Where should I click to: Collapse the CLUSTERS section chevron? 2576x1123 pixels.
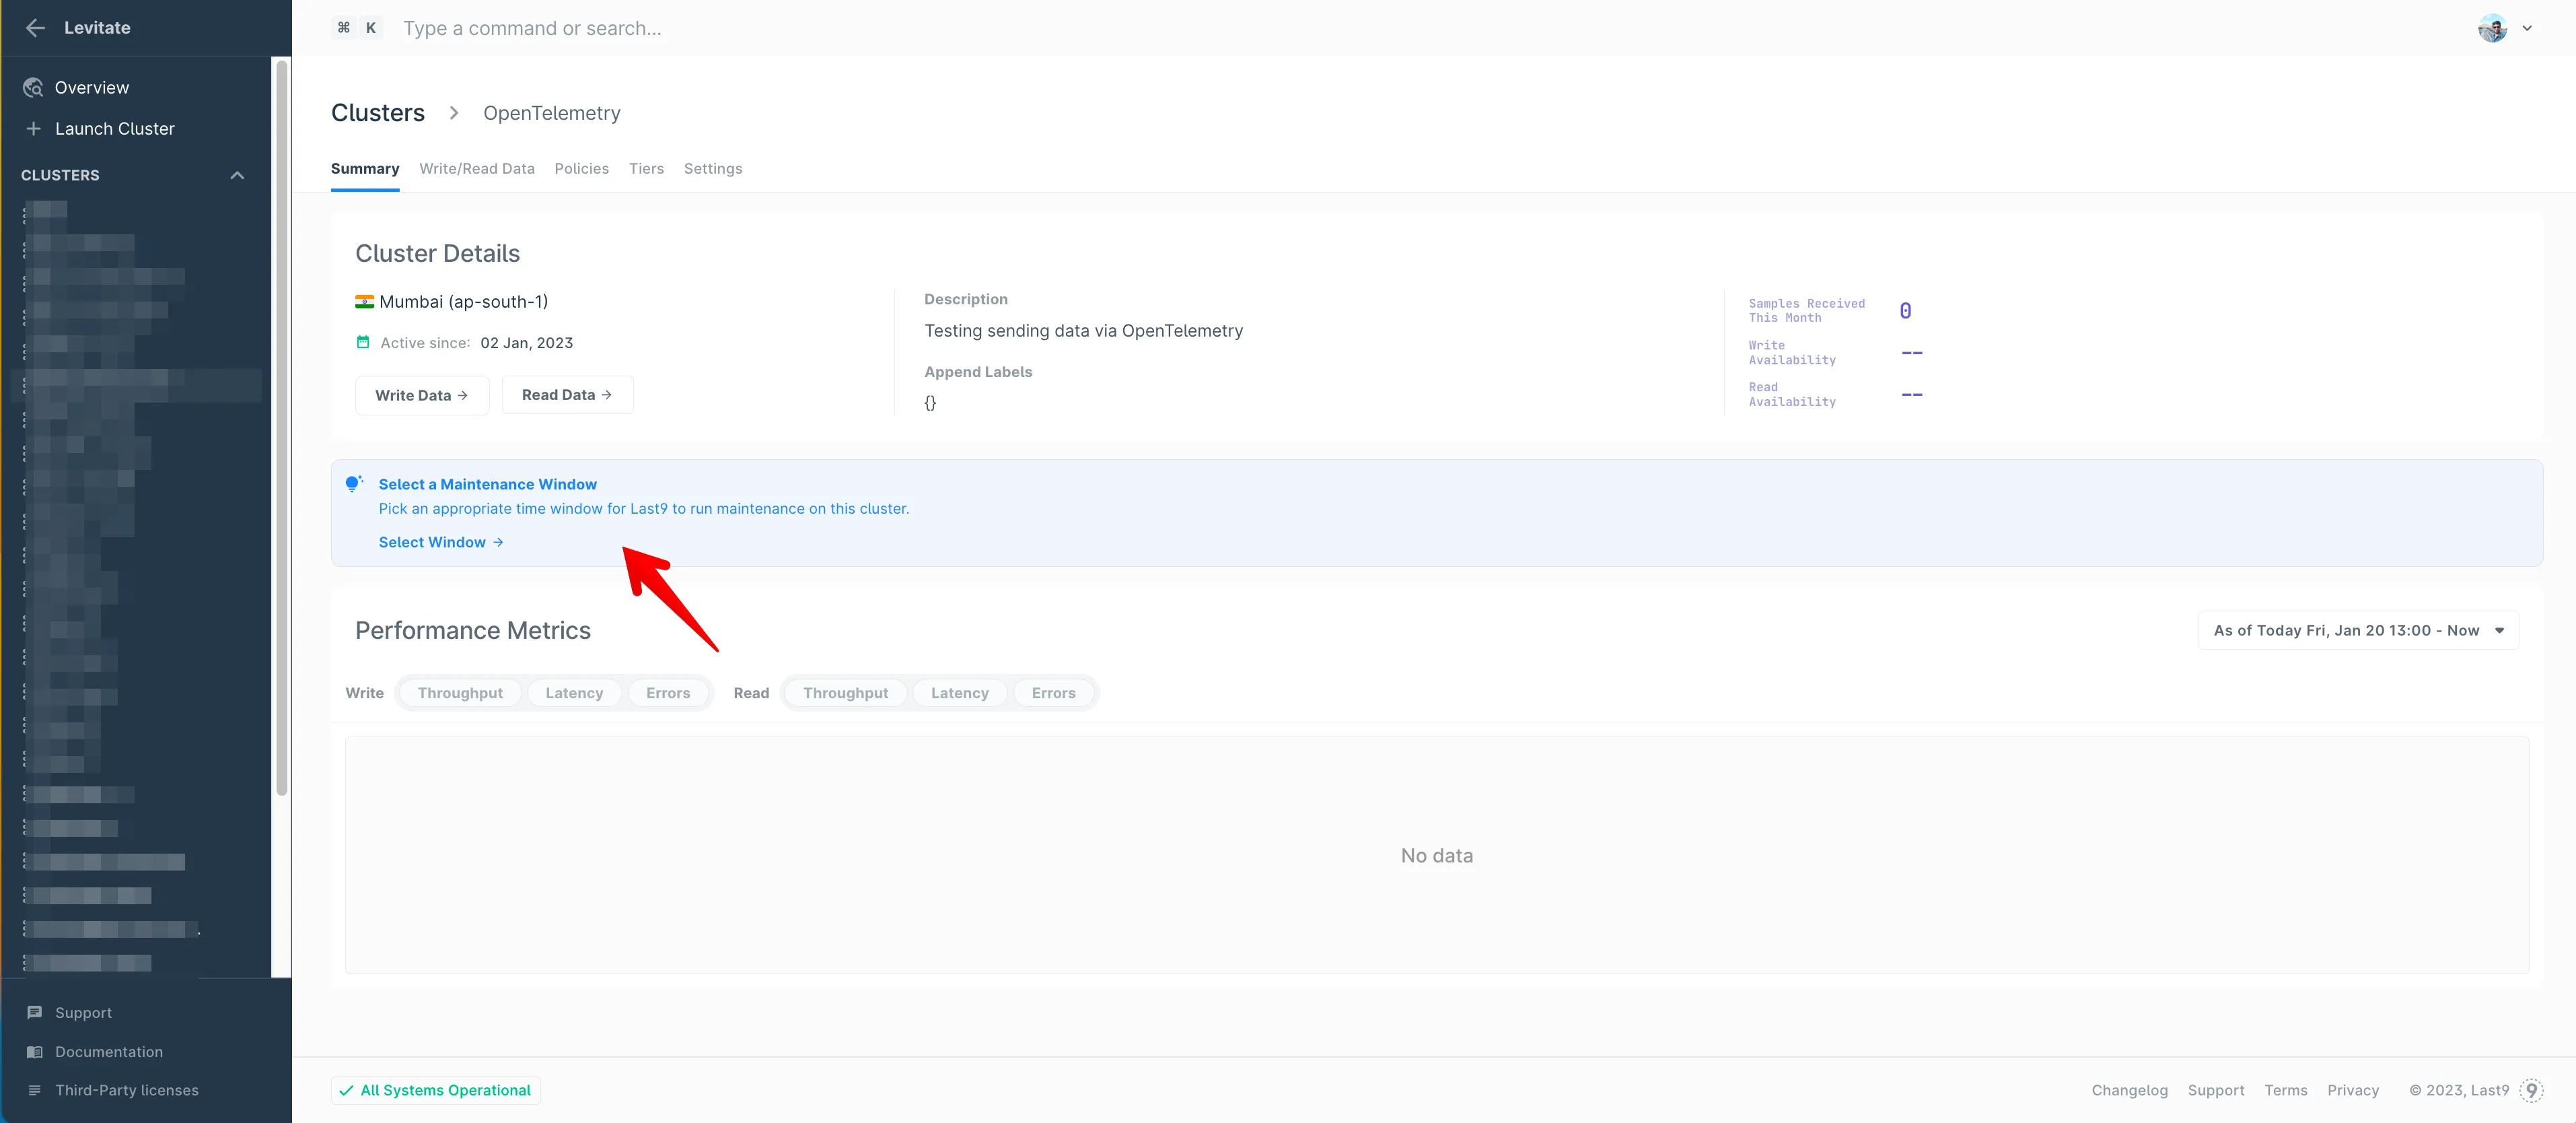237,175
